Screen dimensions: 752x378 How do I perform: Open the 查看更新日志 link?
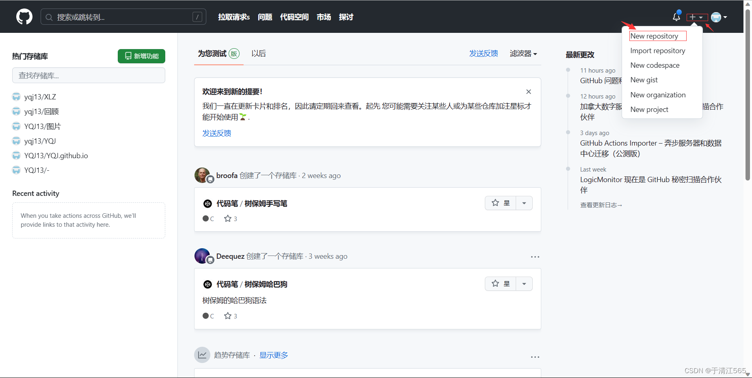601,205
